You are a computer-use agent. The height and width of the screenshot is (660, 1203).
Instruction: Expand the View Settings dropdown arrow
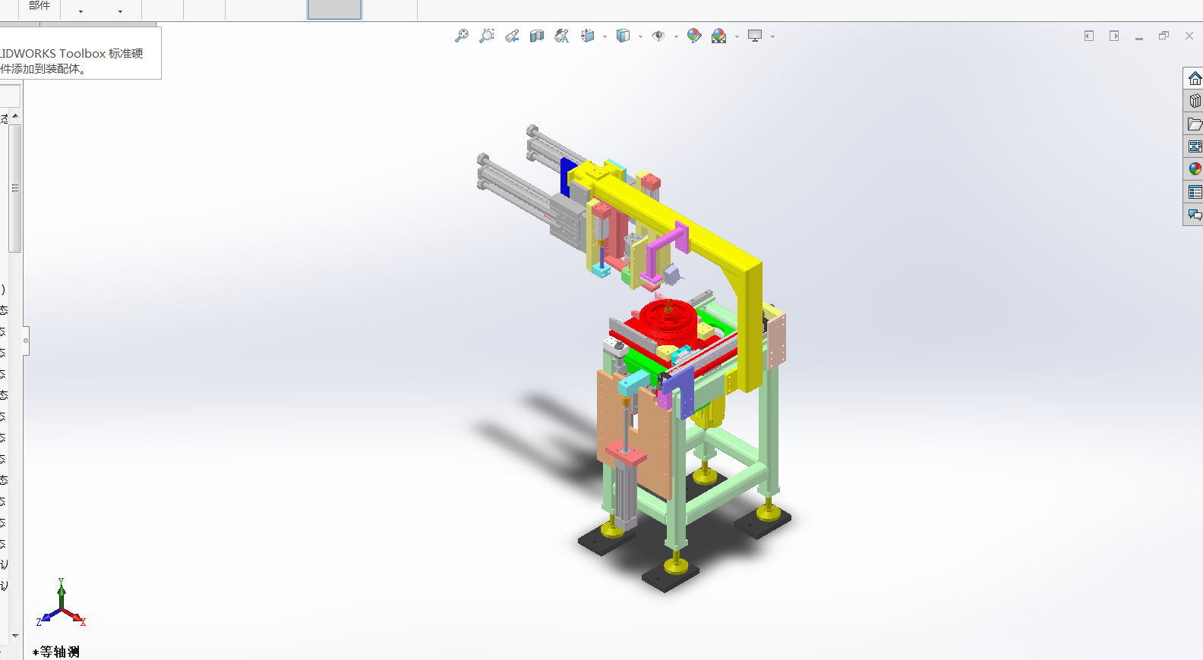(x=772, y=36)
